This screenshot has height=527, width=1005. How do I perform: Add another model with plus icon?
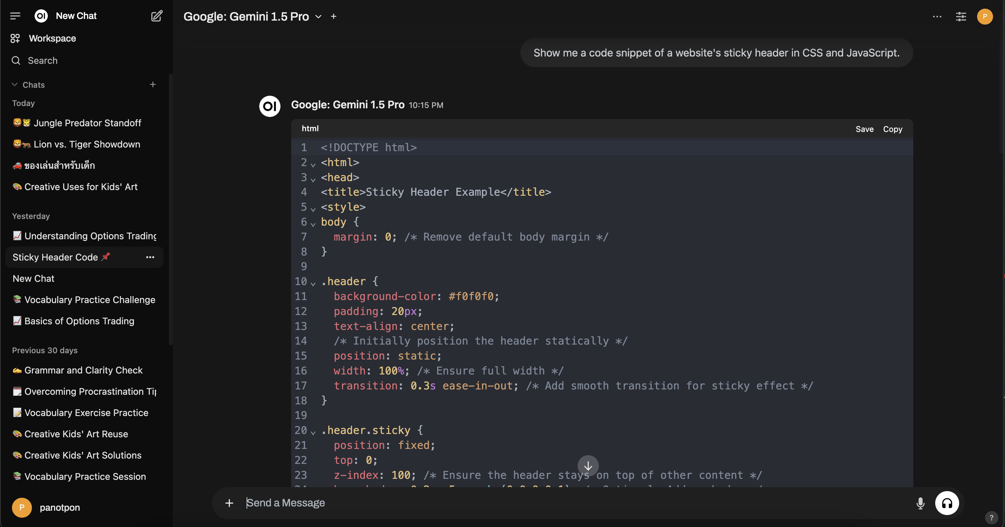pyautogui.click(x=334, y=16)
